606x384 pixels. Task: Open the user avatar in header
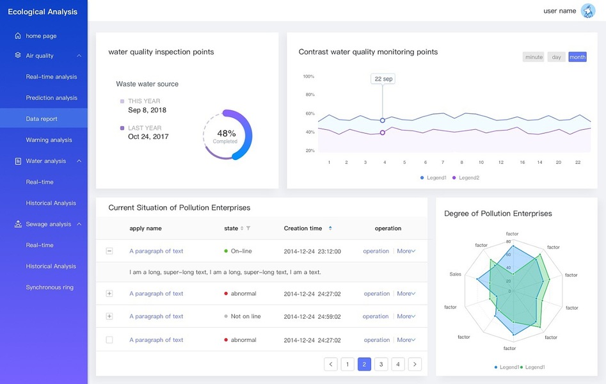[587, 11]
